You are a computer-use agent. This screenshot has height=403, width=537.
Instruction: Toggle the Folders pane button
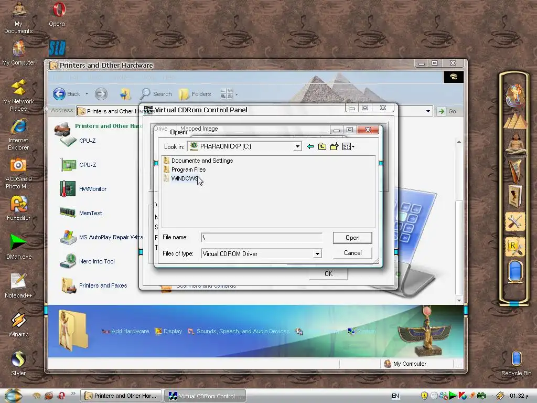point(195,94)
